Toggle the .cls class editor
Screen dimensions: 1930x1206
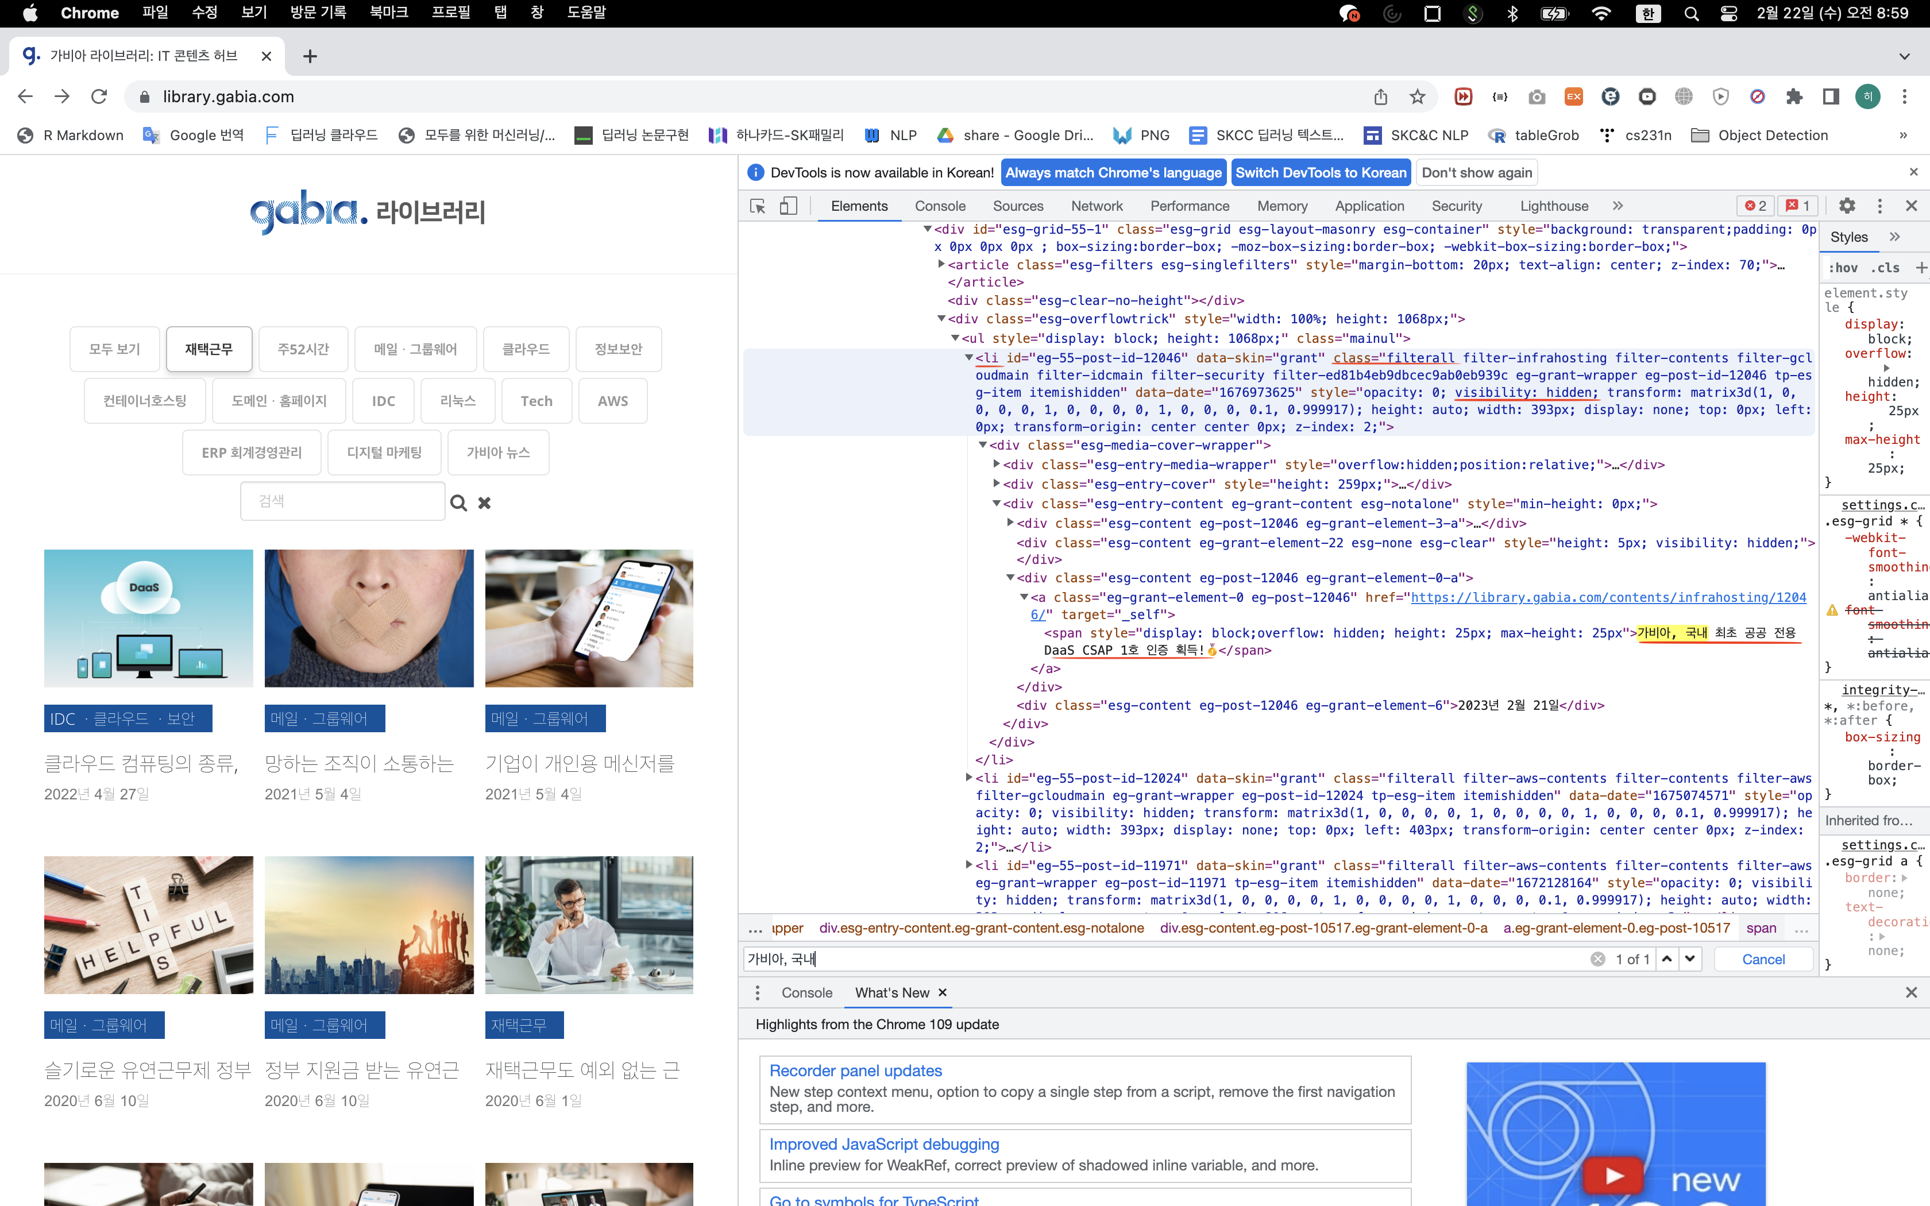[x=1885, y=268]
